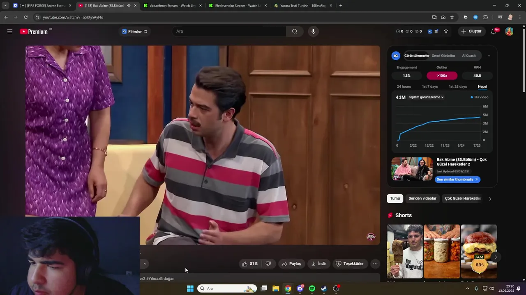Bookmark this page with star icon
This screenshot has height=295, width=526.
coord(452,17)
